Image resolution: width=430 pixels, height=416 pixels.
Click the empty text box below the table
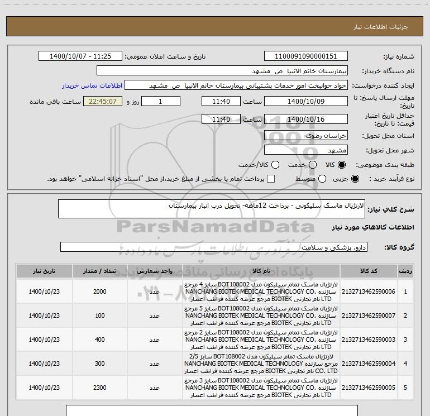pyautogui.click(x=212, y=410)
